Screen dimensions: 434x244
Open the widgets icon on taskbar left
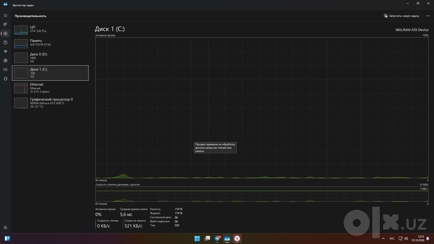pos(7,238)
